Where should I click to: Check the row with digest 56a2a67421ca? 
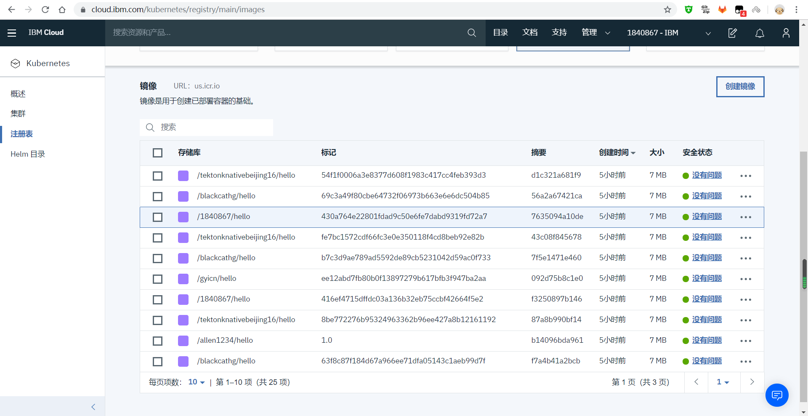click(x=157, y=197)
